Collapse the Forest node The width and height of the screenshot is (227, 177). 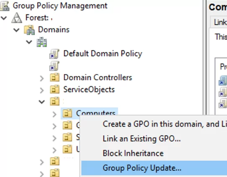[4, 18]
